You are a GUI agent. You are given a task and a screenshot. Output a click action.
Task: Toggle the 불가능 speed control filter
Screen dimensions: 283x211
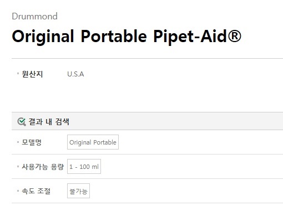tap(78, 191)
